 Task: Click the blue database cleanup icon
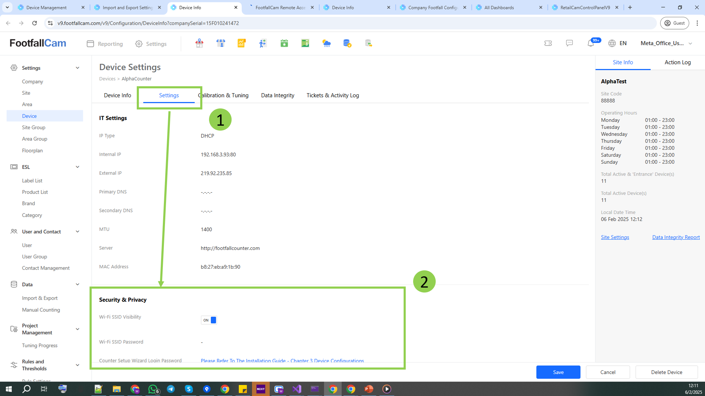(x=347, y=43)
